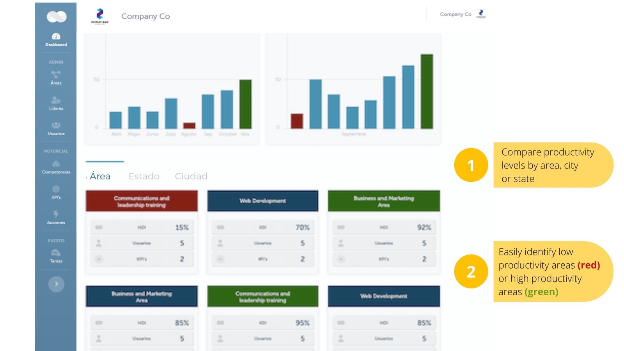This screenshot has height=351, width=624.
Task: Click the KPI's row in the 92% card
Action: tap(384, 259)
